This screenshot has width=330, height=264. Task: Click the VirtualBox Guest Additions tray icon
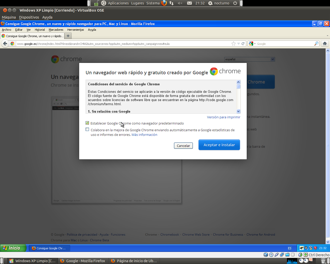[311, 248]
